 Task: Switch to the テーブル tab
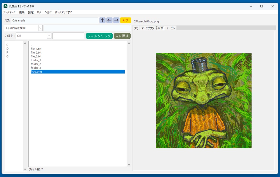[171, 28]
